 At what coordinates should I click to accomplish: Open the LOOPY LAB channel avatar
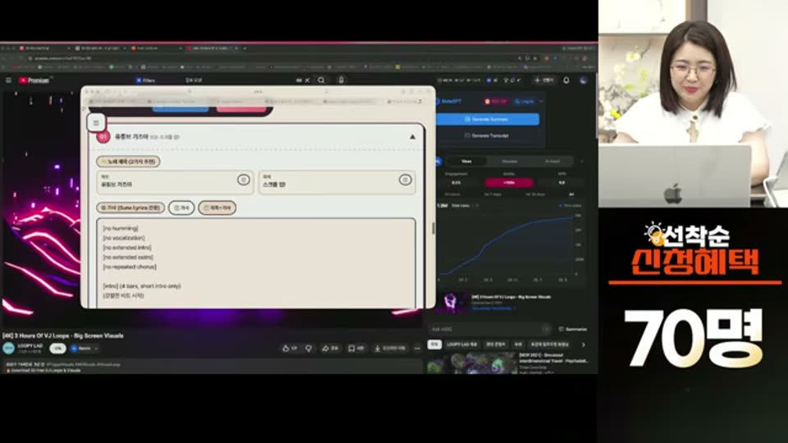pos(8,348)
